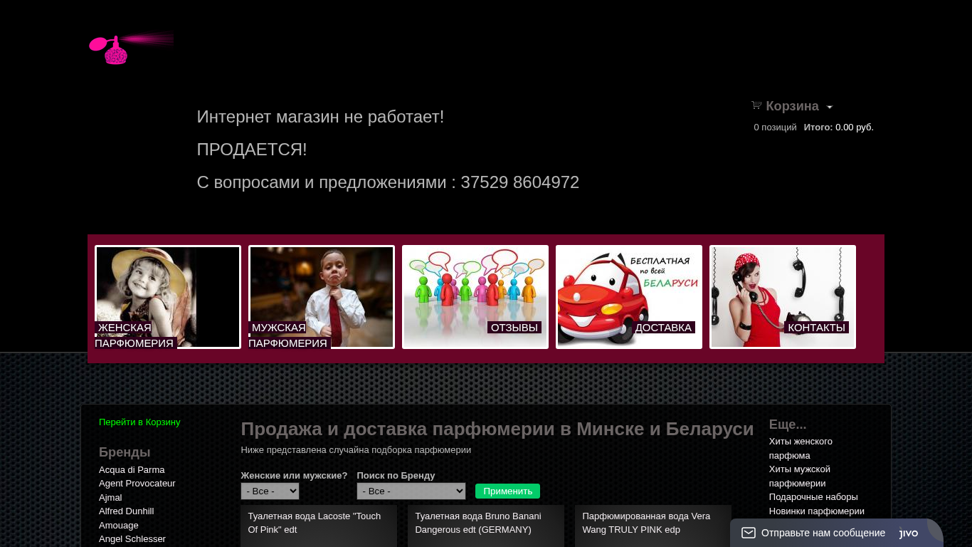This screenshot has width=972, height=547.
Task: Open Подарочные наборы link
Action: 813,497
